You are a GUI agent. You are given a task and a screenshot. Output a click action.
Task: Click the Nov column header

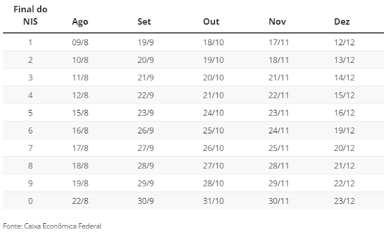(277, 22)
